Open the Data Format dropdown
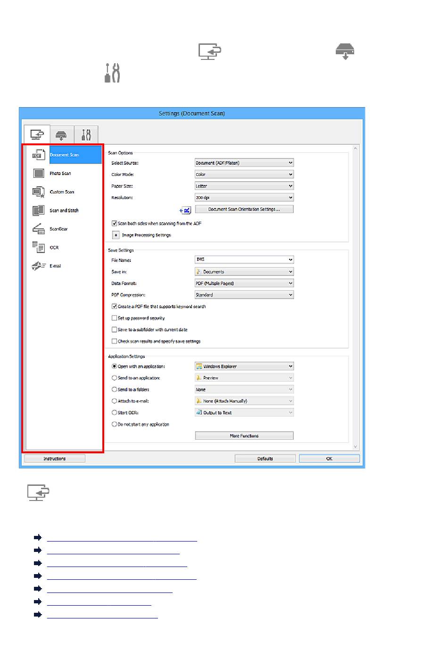The width and height of the screenshot is (448, 659). tap(244, 284)
